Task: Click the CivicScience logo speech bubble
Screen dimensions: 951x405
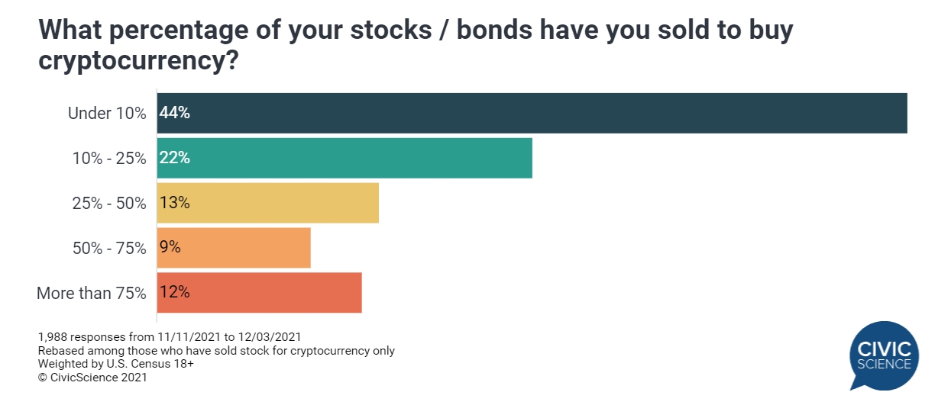Action: (x=884, y=356)
